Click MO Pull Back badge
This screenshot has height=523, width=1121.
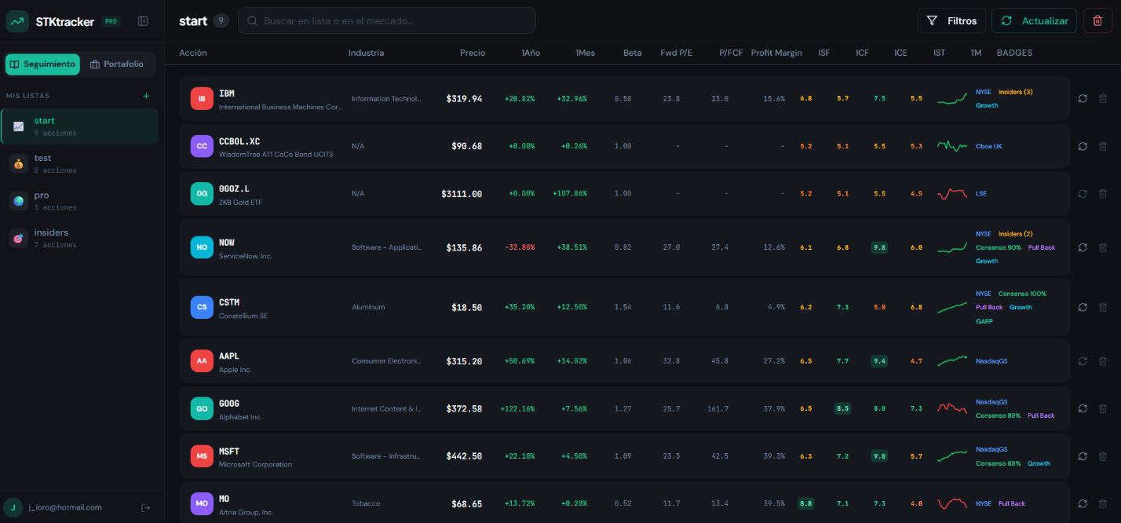pos(1012,503)
